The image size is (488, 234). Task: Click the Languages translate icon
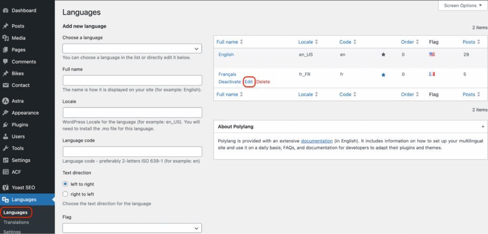coord(5,199)
